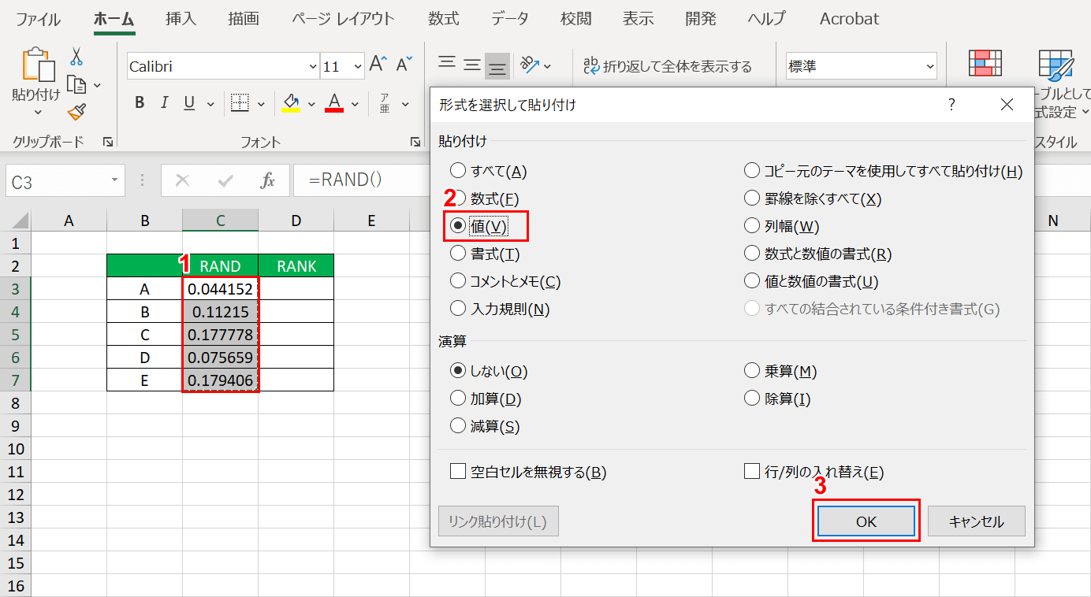Toggle wrap text (折り返して全体を表示する)
The image size is (1091, 597).
point(668,66)
